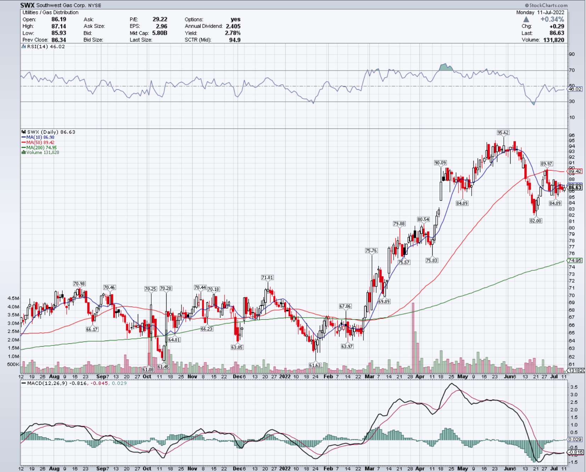Click the StockCharts.com watermark link
This screenshot has width=586, height=472.
(x=546, y=5)
